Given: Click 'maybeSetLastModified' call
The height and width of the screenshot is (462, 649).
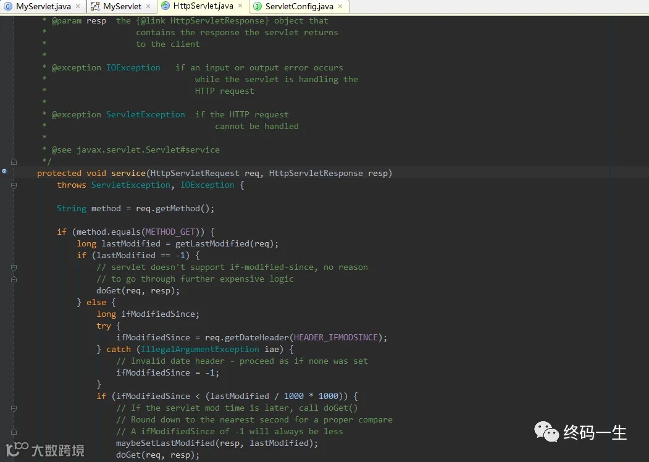Looking at the screenshot, I should coord(165,443).
